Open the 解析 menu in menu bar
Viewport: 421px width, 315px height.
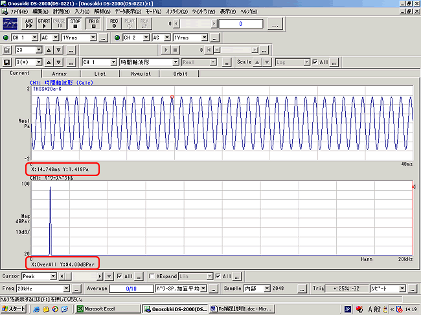[x=102, y=12]
